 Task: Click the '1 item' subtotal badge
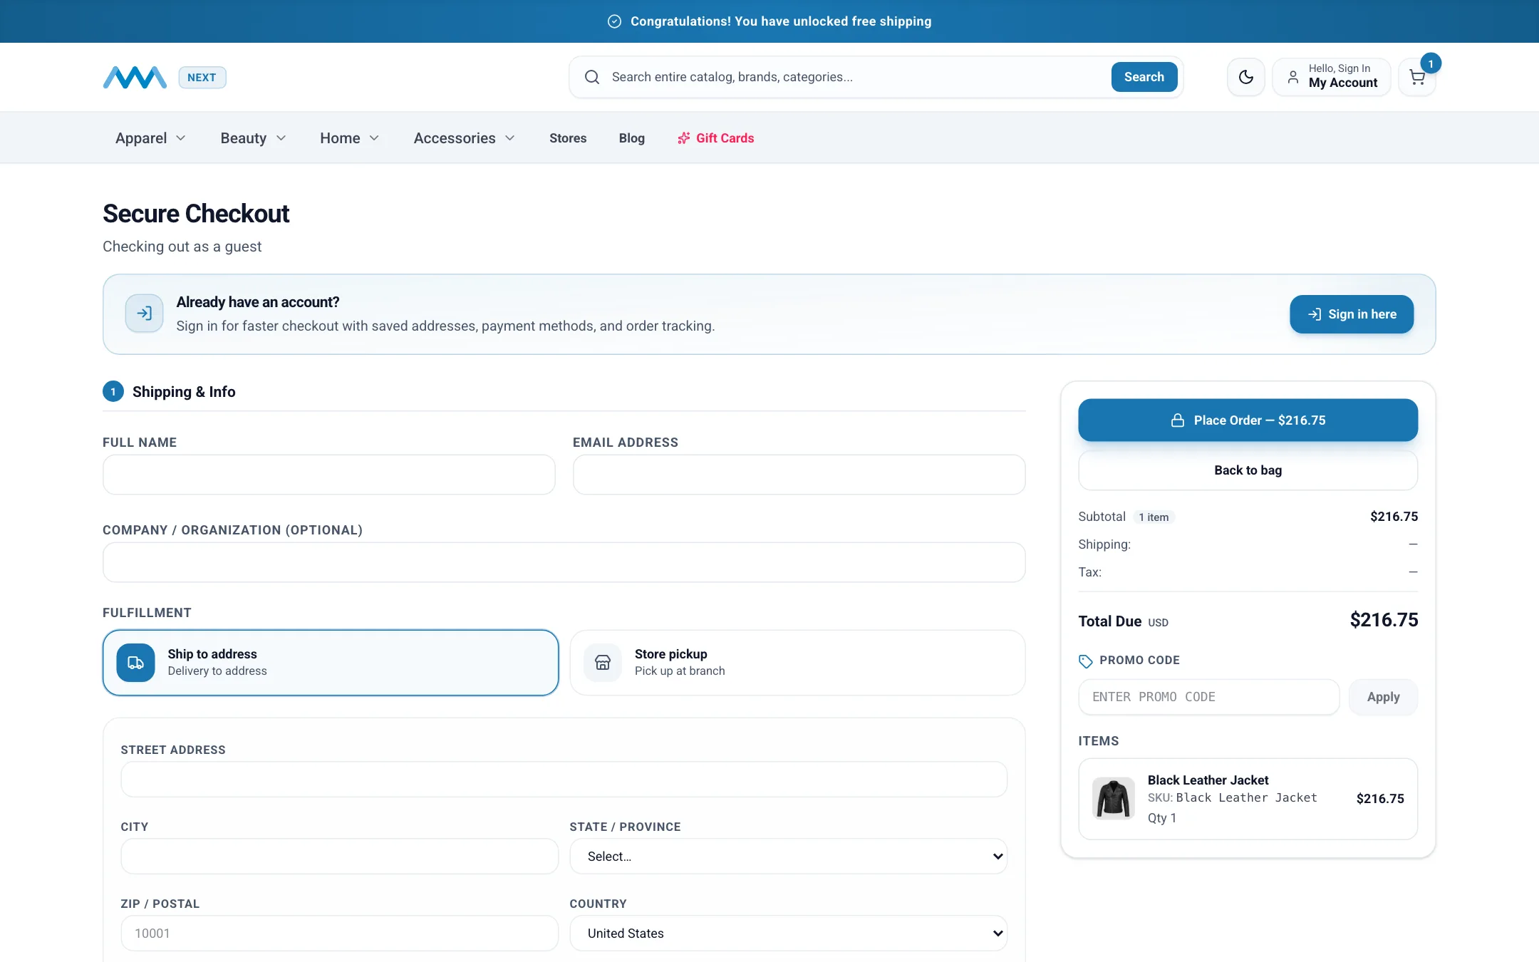(x=1154, y=517)
